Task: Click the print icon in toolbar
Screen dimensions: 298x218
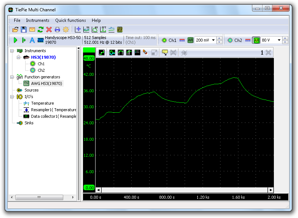Action: pyautogui.click(x=57, y=30)
